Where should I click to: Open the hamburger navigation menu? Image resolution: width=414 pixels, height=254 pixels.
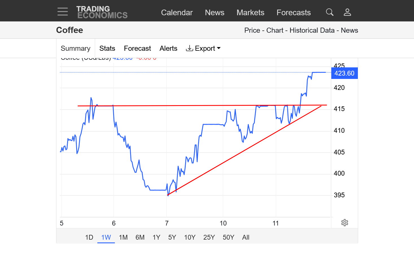tap(62, 12)
